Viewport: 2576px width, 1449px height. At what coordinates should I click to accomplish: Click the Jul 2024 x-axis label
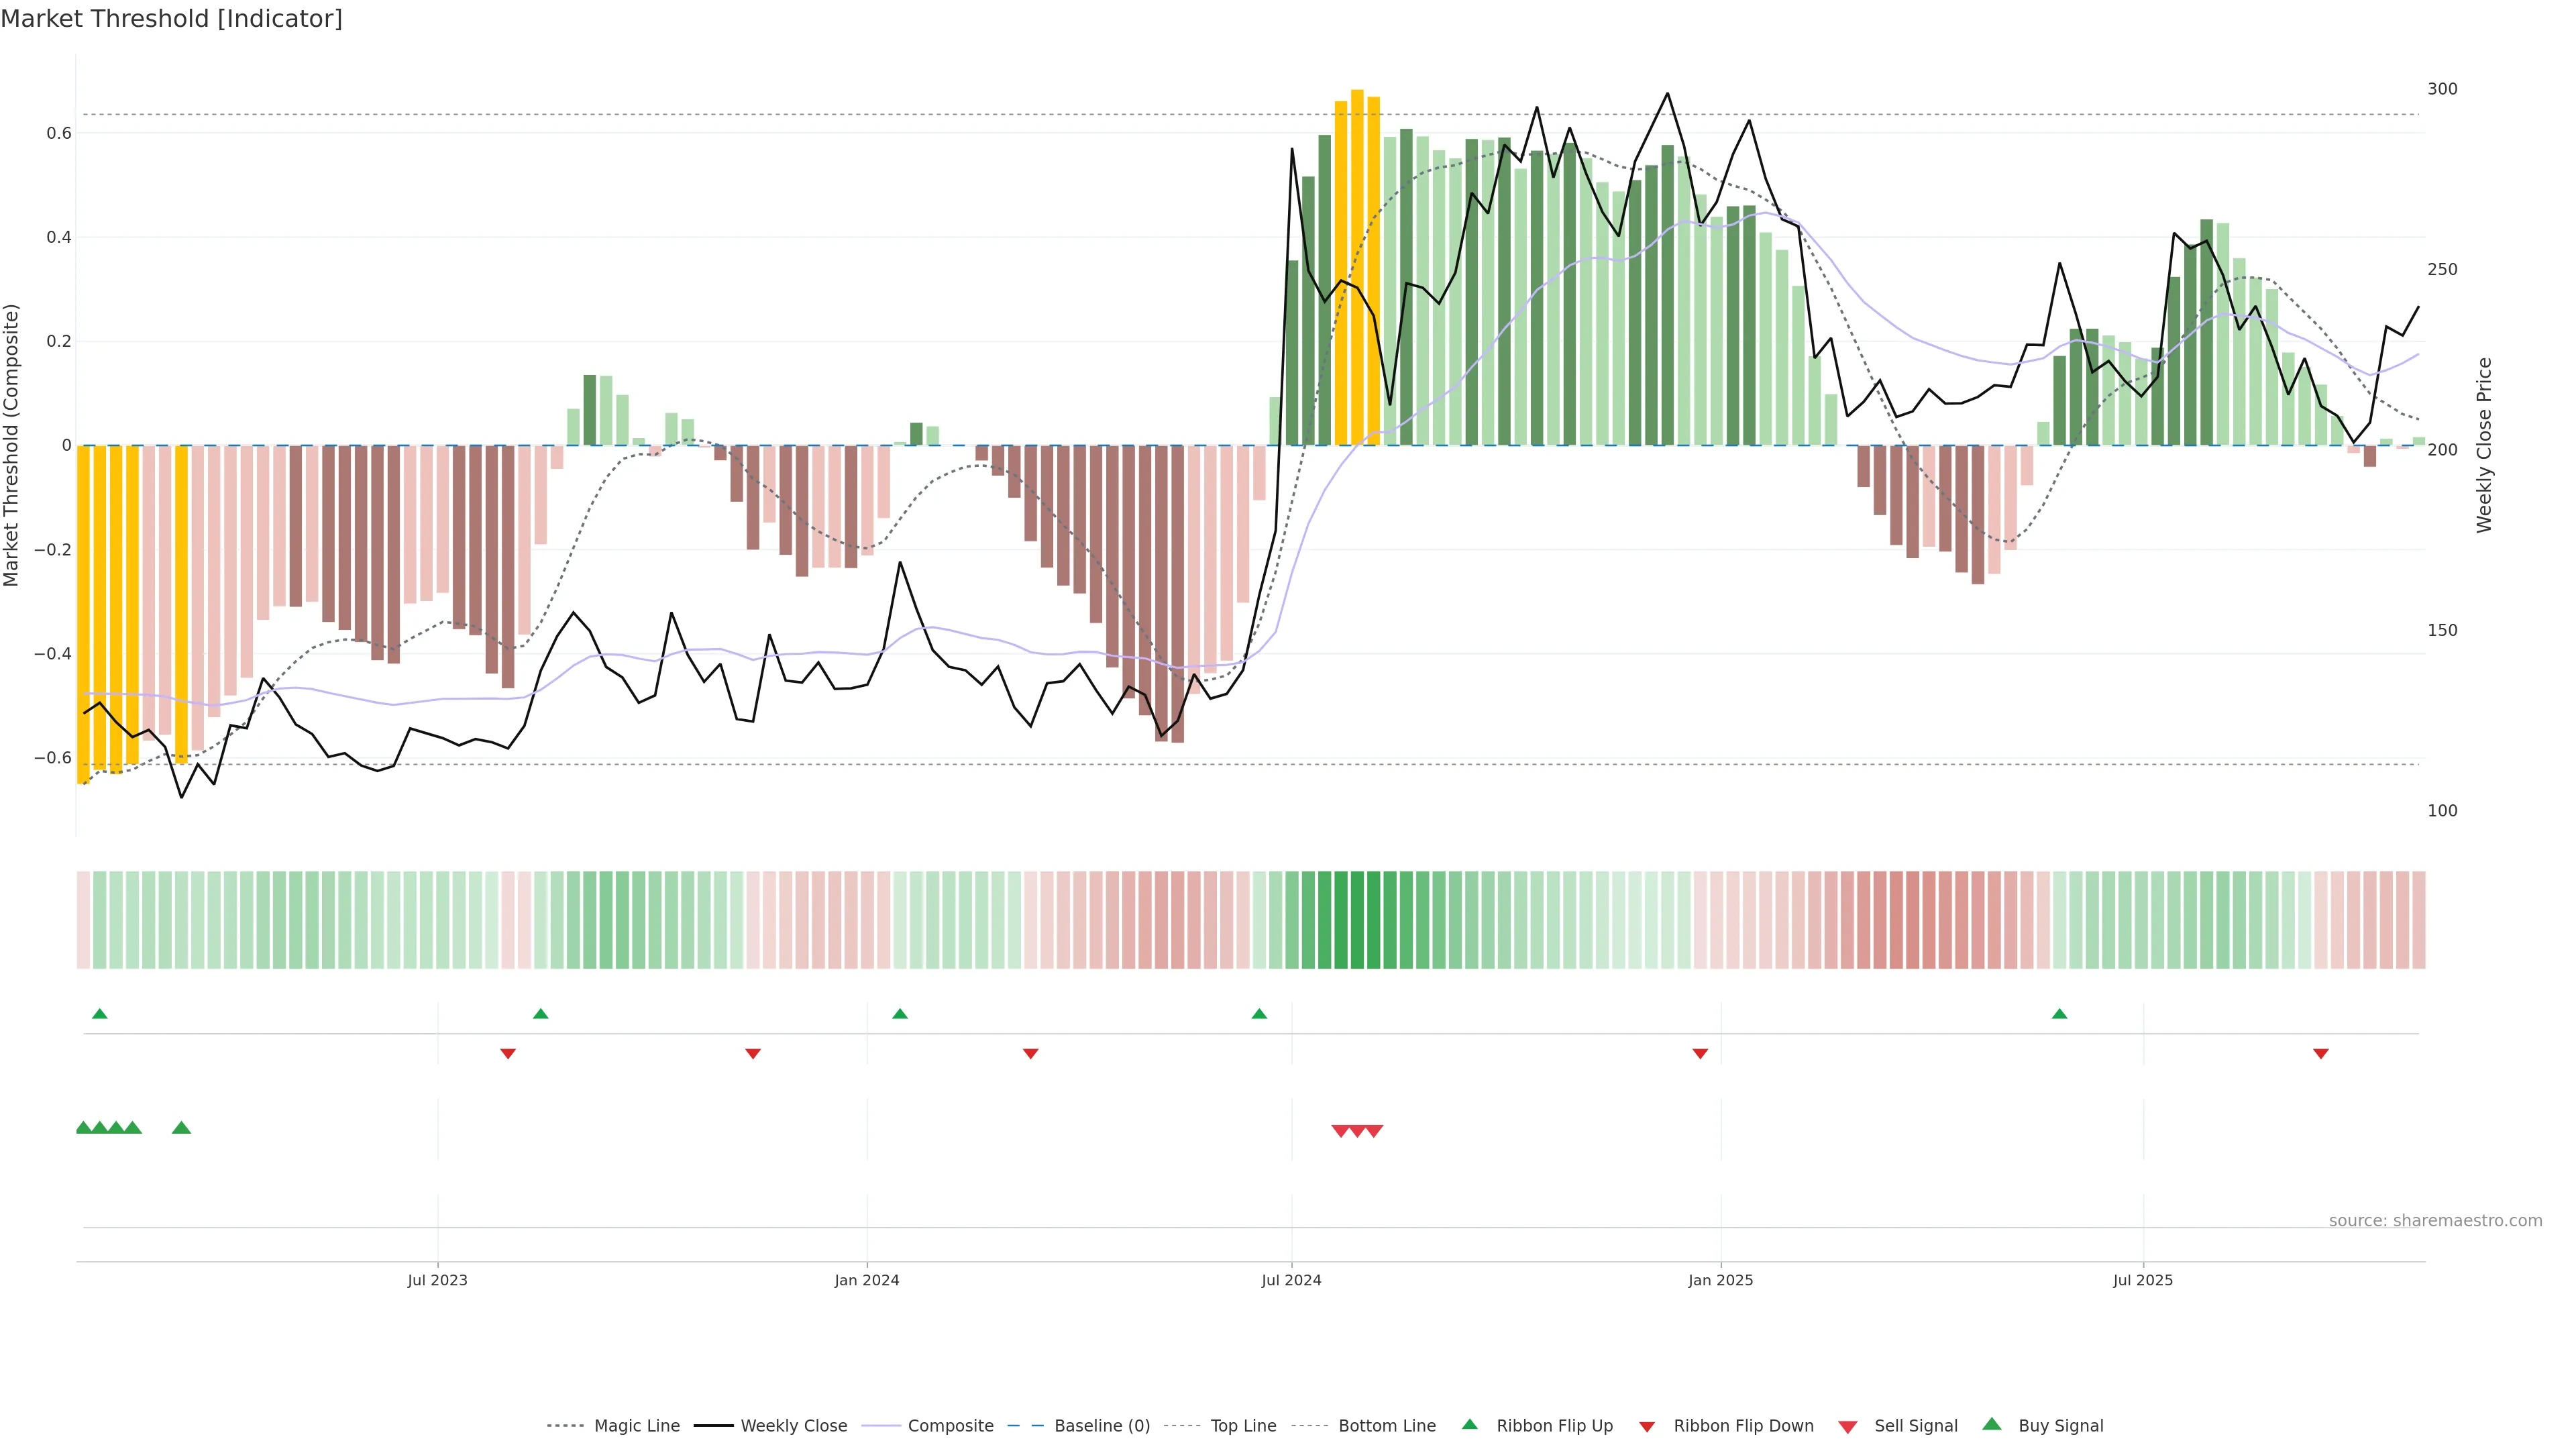pyautogui.click(x=1291, y=1280)
